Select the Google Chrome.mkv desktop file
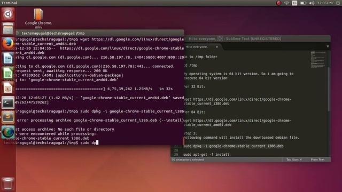The image size is (342, 192). pyautogui.click(x=38, y=19)
